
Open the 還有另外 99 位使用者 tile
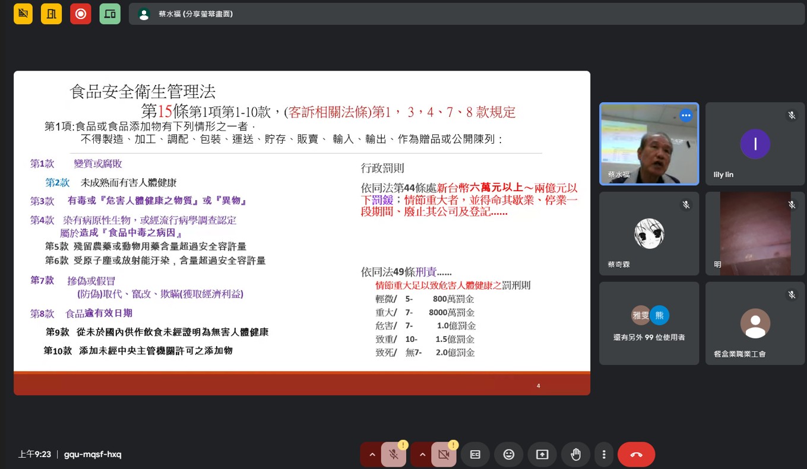click(x=648, y=323)
